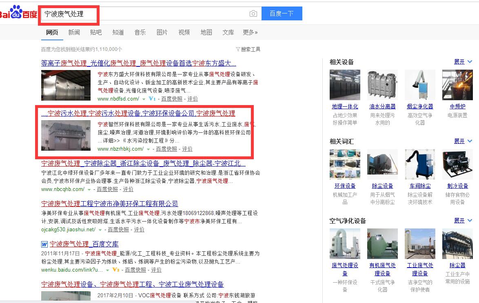The image size is (479, 303).
Task: Click the Word document icon beside 百度文库 result
Action: 44,244
